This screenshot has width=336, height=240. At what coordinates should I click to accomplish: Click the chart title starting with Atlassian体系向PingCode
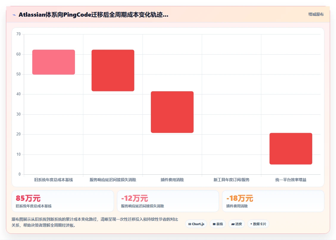click(x=93, y=15)
